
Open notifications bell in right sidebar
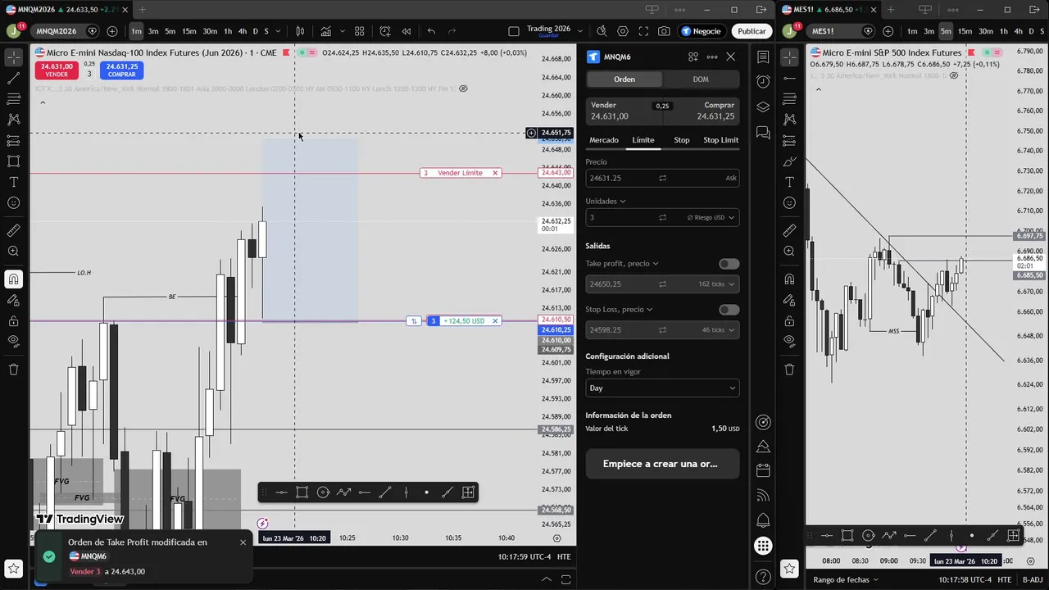click(763, 520)
